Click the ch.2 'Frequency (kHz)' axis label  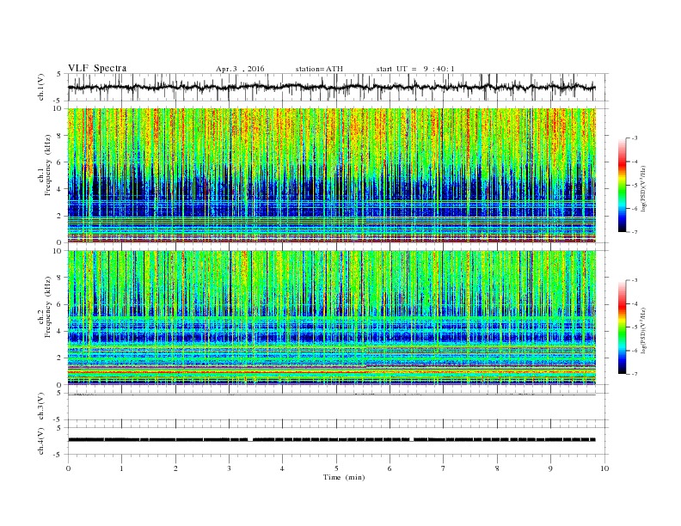(47, 306)
